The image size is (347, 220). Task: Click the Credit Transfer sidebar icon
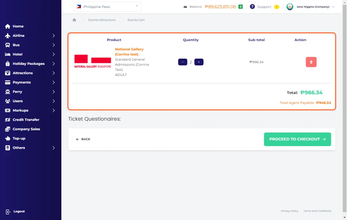click(x=8, y=120)
